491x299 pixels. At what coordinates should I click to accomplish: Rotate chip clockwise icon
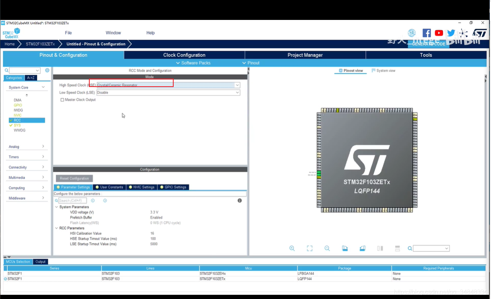345,248
